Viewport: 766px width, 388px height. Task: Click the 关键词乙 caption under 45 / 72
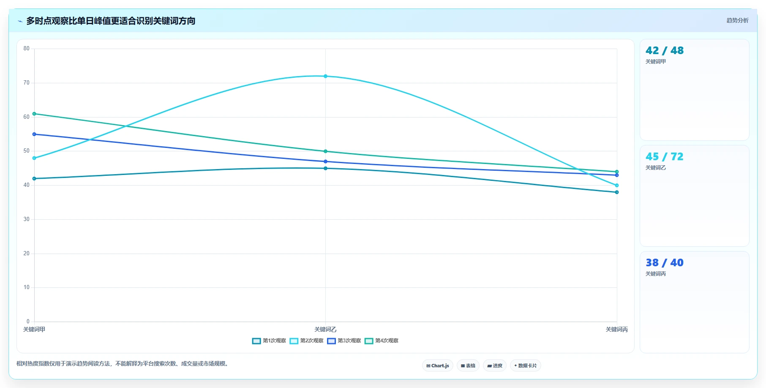click(656, 168)
